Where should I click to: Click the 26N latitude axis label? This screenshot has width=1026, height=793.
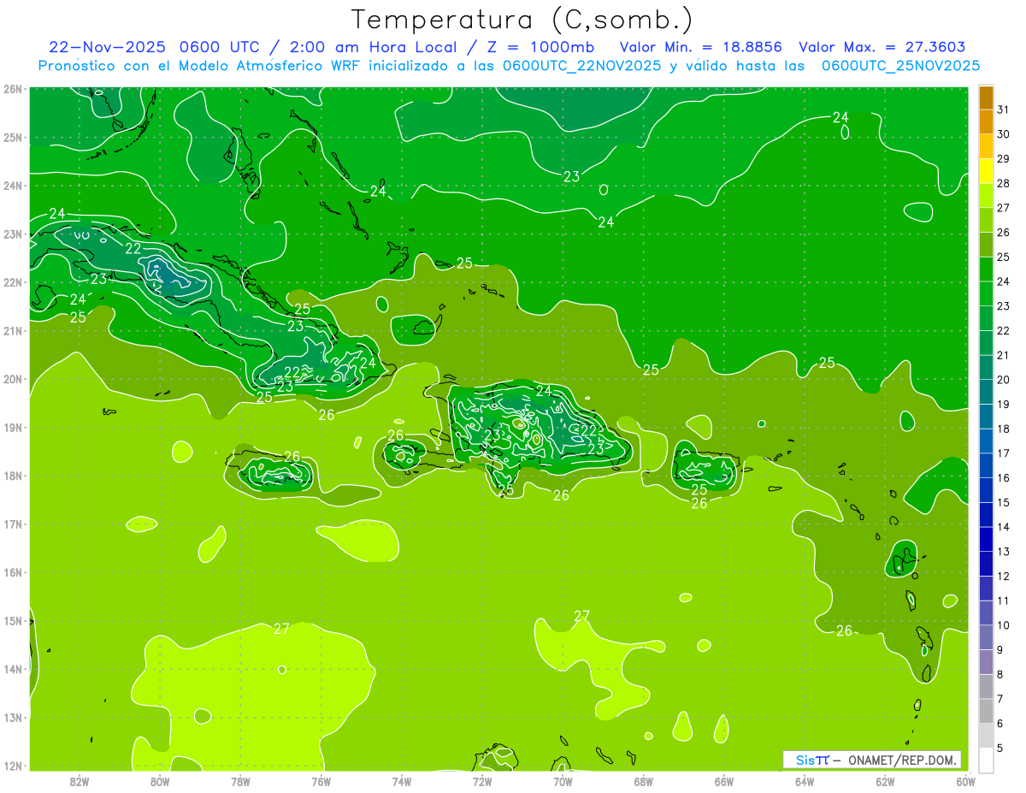point(13,89)
